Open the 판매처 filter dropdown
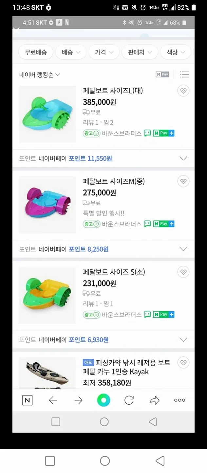The image size is (207, 473). pos(140,52)
